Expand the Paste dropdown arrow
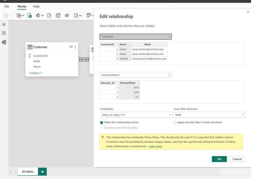This screenshot has height=179, width=260. click(x=10, y=16)
